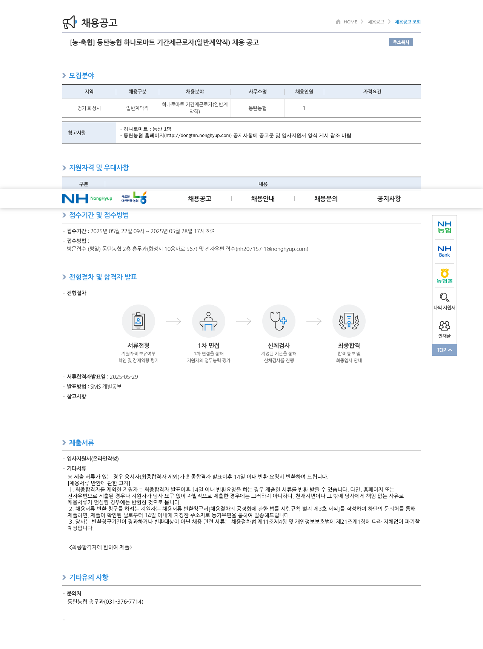Screen dimensions: 483x649
Task: Click the 최종합격 laurel icon
Action: tap(349, 321)
